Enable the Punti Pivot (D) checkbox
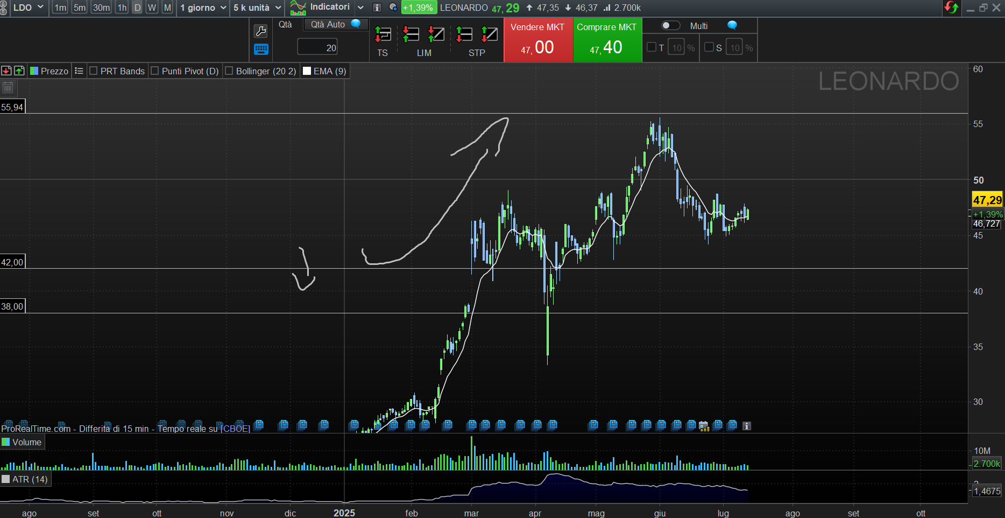The image size is (1005, 518). pyautogui.click(x=155, y=71)
